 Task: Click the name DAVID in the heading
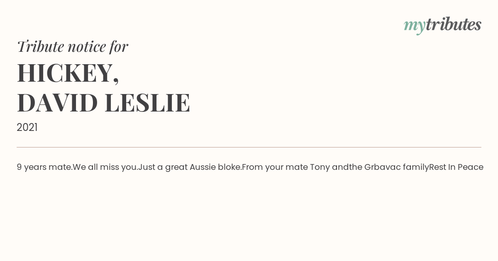pos(57,103)
